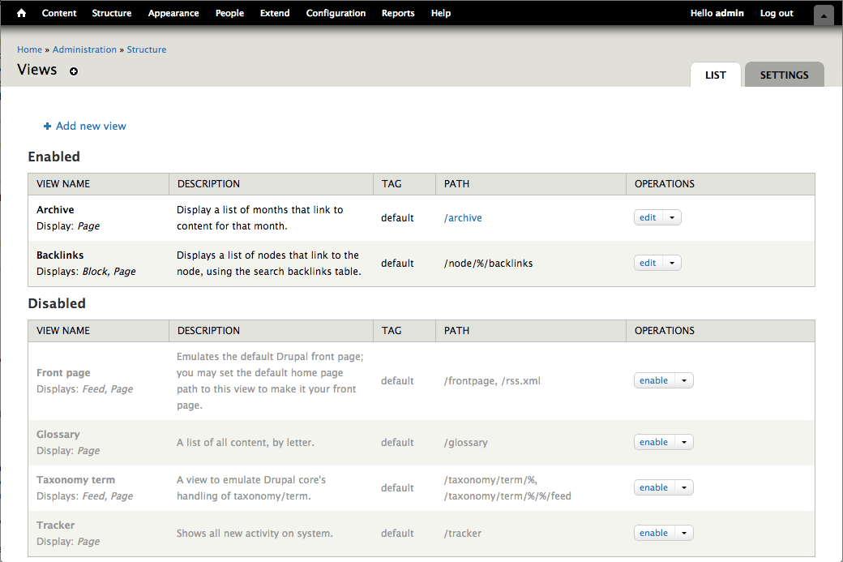Click Administration in the breadcrumb
Screen dimensions: 843x562
click(x=84, y=49)
